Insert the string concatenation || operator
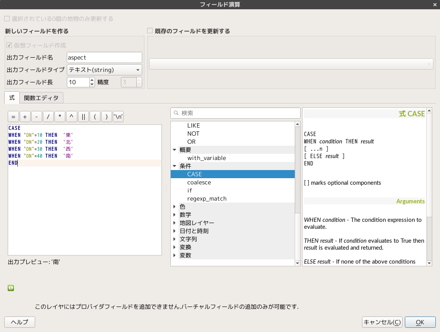Image resolution: width=440 pixels, height=332 pixels. coord(83,117)
